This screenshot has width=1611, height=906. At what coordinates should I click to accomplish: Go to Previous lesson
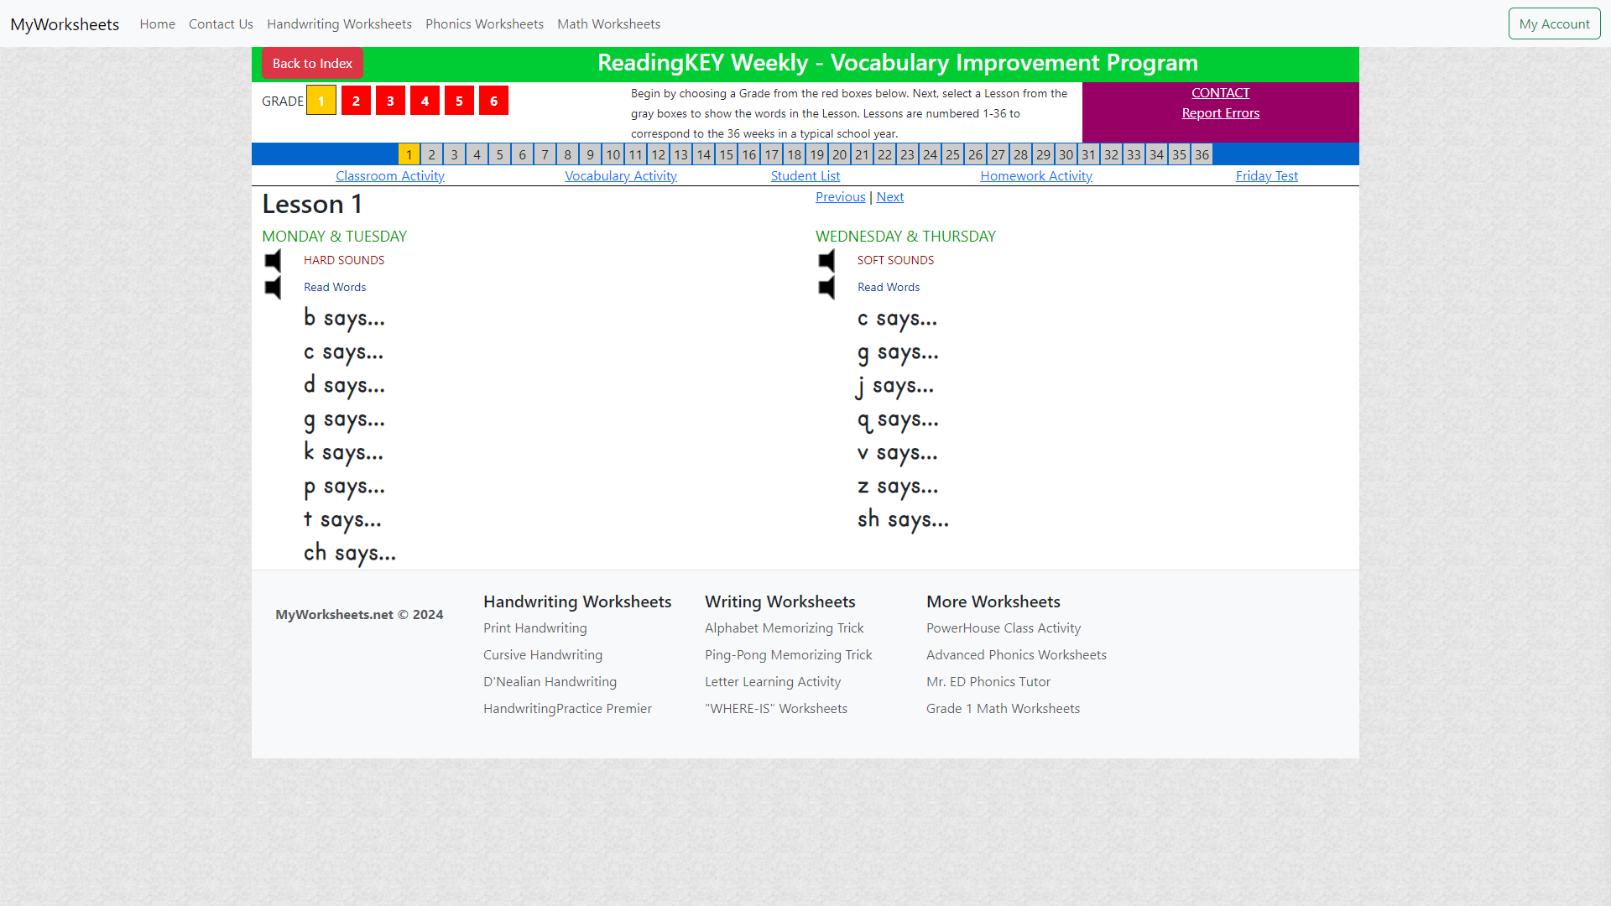[x=841, y=197]
